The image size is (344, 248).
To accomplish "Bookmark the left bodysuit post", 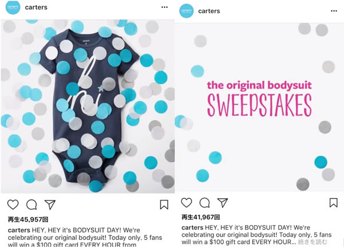I will click(164, 204).
